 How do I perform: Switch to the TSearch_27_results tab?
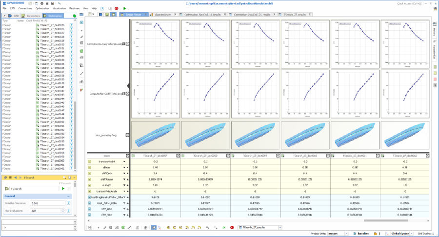coord(295,14)
